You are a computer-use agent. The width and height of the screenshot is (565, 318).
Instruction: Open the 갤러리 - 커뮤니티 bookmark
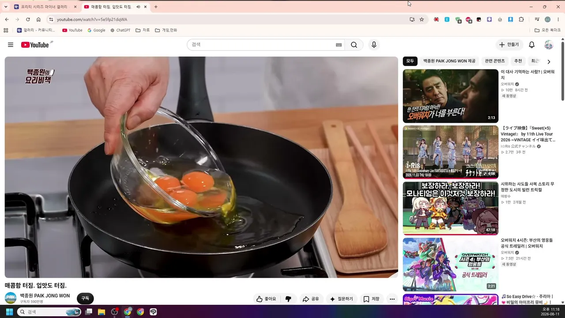(36, 30)
